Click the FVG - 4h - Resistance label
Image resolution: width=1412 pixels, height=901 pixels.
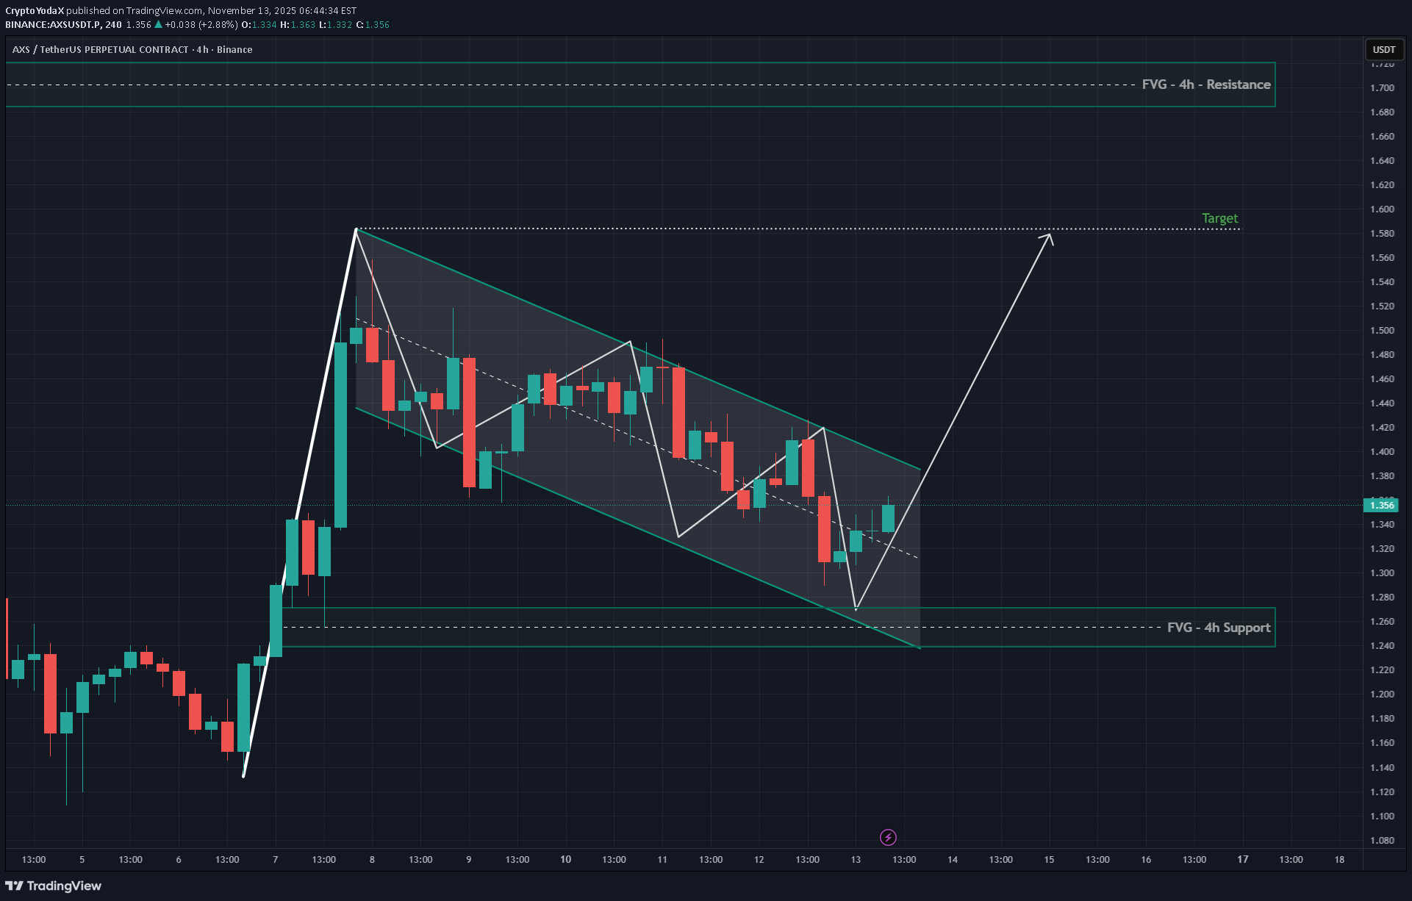pos(1205,85)
